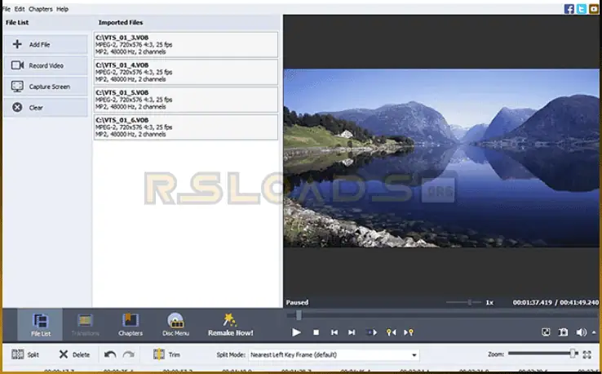Switch to the Chapters section
This screenshot has width=602, height=374.
pyautogui.click(x=131, y=325)
